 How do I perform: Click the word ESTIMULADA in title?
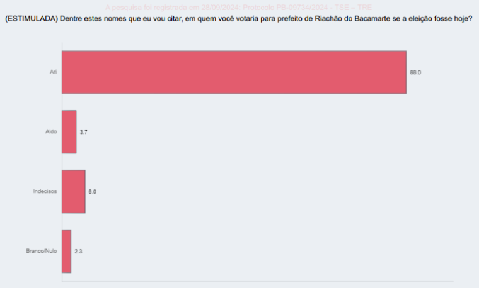(32, 19)
